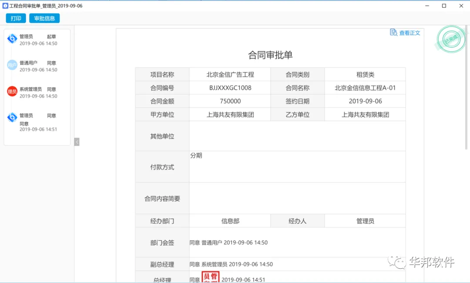Click the 付款方式 field containing 分期

click(297, 167)
